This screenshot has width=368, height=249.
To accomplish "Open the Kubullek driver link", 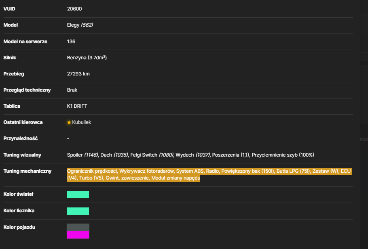I will coord(81,122).
